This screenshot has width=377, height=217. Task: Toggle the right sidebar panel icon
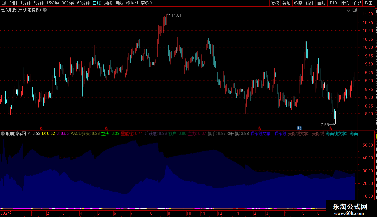355,10
